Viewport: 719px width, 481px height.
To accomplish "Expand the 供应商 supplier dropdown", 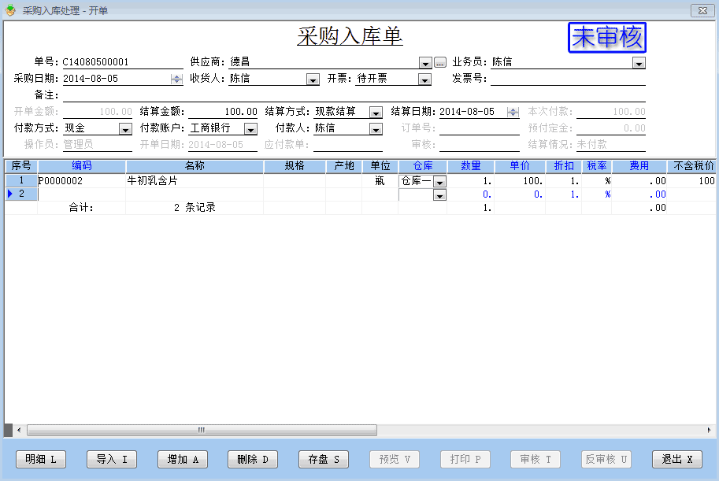I will pyautogui.click(x=425, y=62).
